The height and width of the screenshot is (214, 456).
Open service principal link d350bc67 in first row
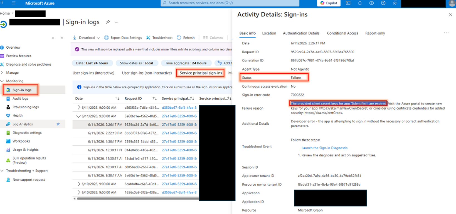tap(179, 108)
